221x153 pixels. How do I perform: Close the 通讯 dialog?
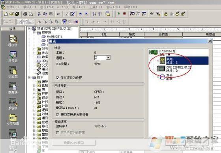point(210,41)
